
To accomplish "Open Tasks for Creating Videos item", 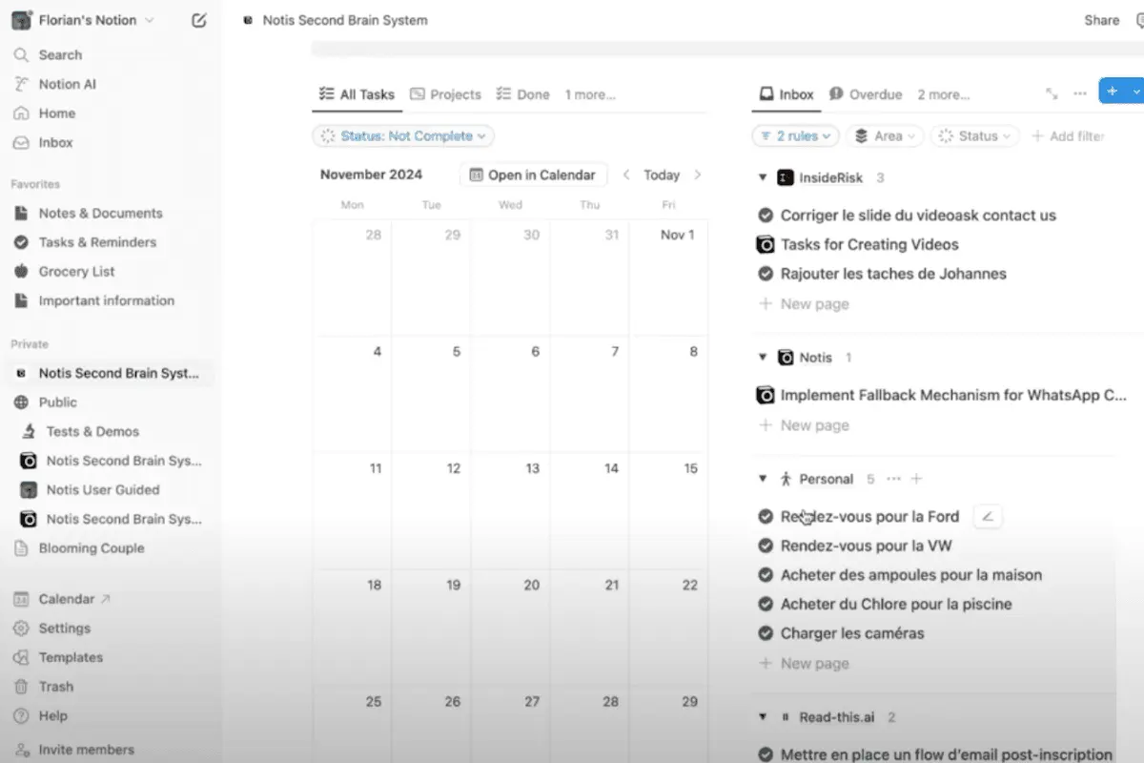I will point(869,244).
